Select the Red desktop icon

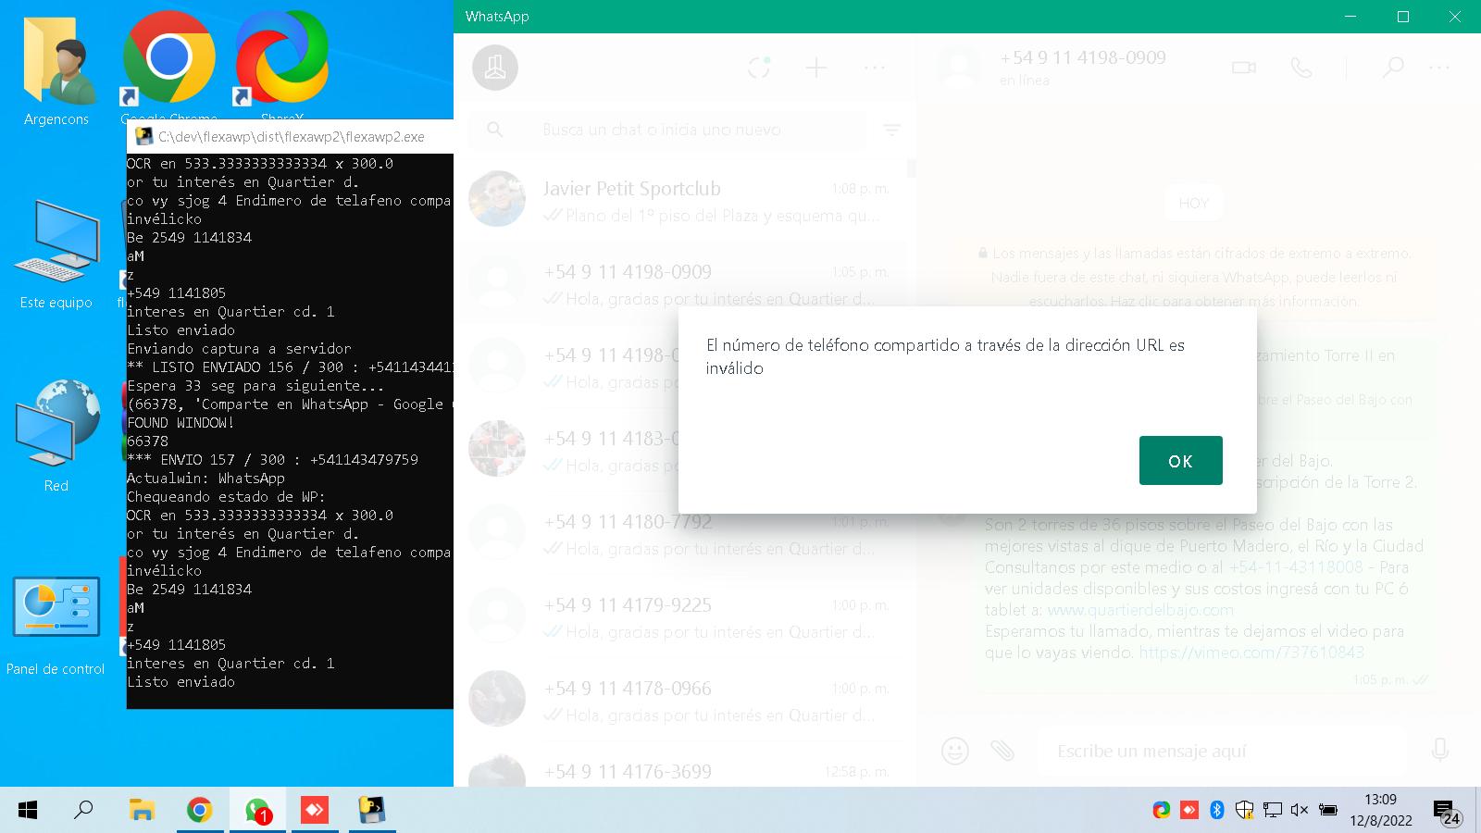(56, 435)
